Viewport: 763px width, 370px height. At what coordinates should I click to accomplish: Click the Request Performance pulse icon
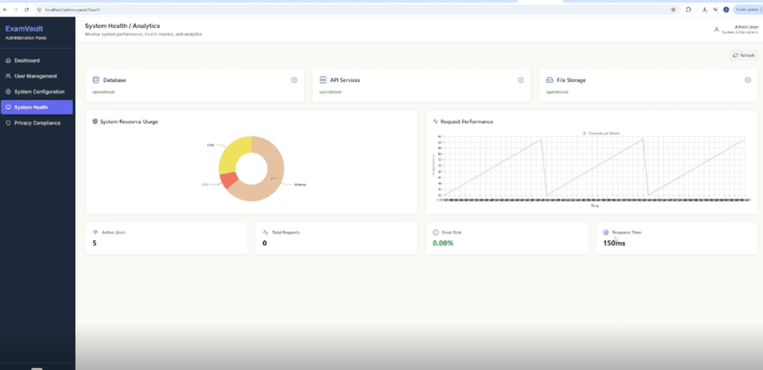tap(436, 122)
